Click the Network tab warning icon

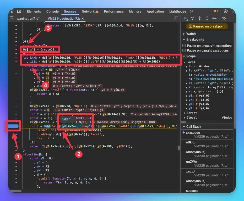point(97,12)
